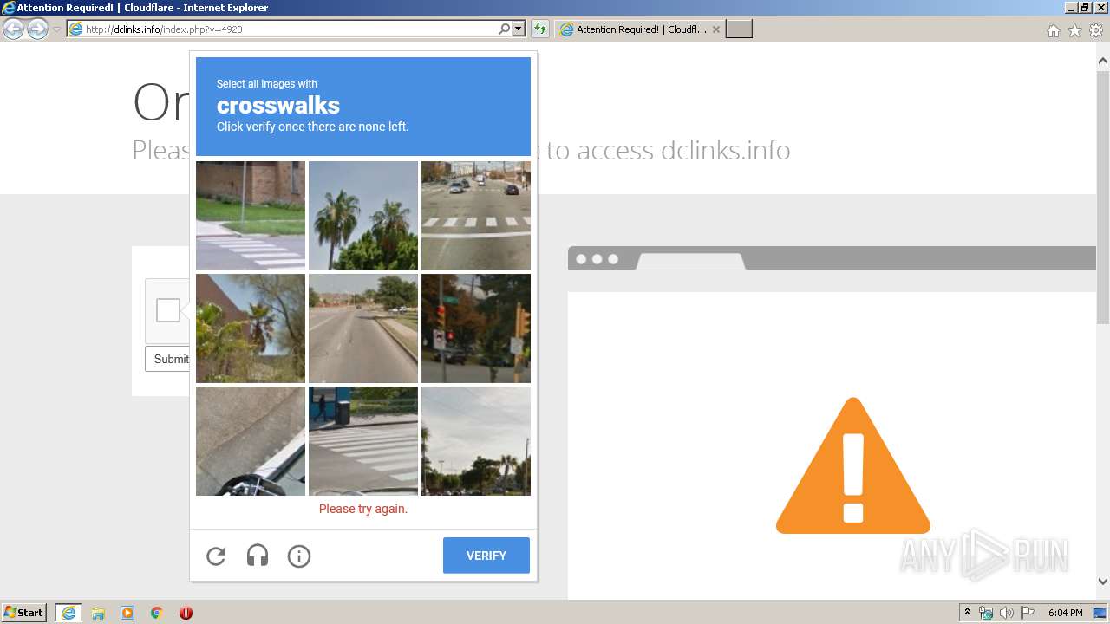Click the page scrollbar down arrow
This screenshot has height=624, width=1110.
tap(1103, 582)
